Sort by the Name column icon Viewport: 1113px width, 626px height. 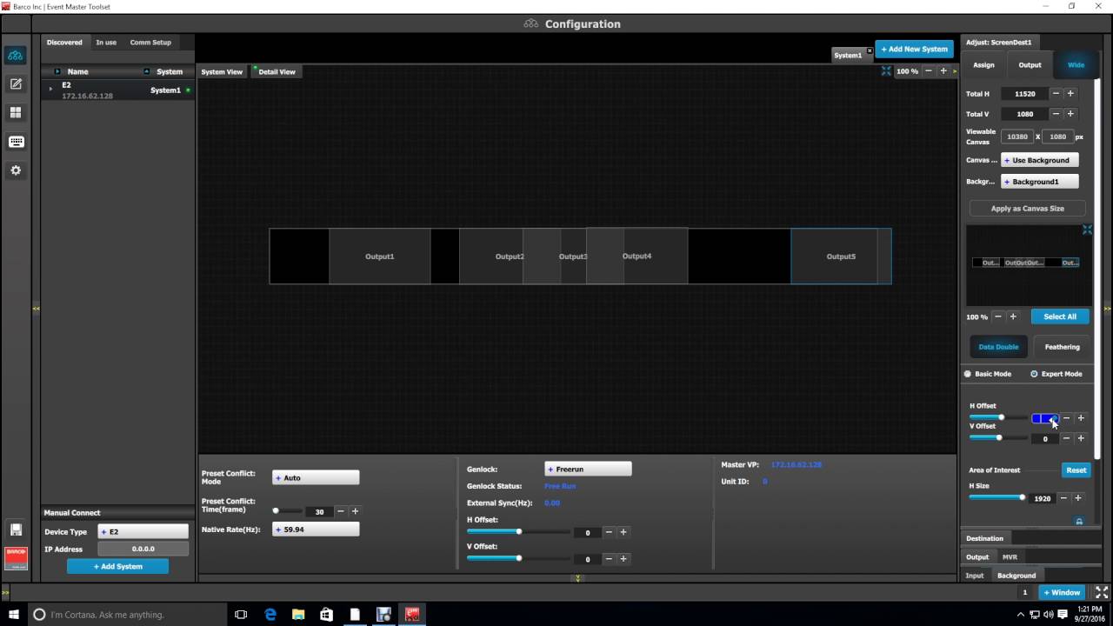(57, 71)
